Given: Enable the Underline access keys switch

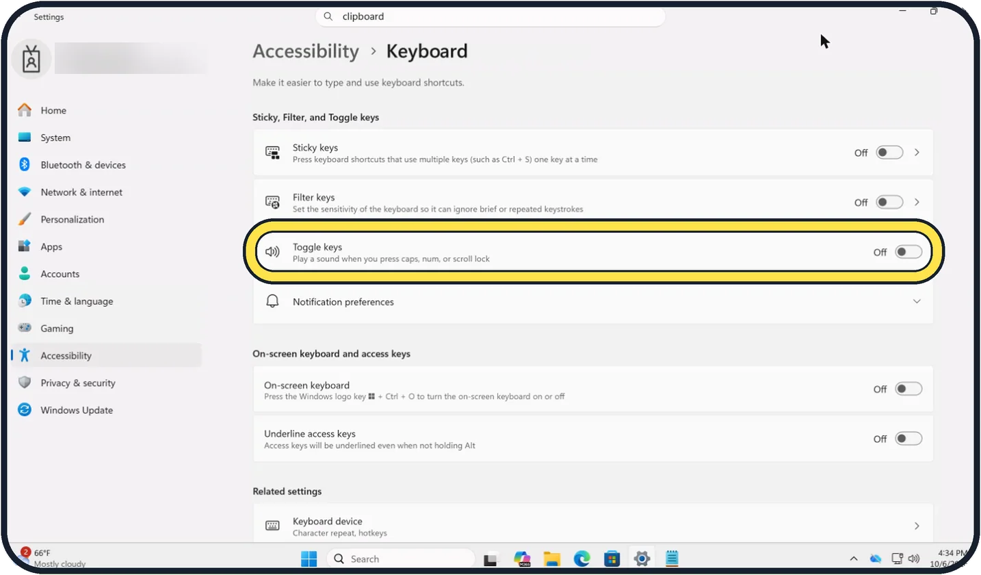Looking at the screenshot, I should pyautogui.click(x=908, y=439).
